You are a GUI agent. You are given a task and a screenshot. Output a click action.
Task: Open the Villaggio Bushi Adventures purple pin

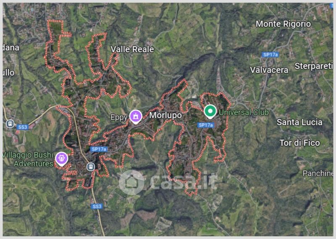pyautogui.click(x=62, y=159)
